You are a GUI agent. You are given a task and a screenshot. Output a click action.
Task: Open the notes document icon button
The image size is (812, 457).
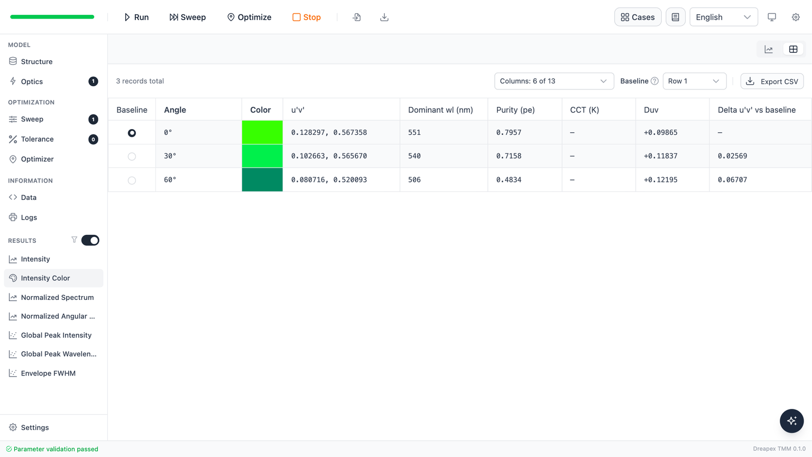(x=675, y=17)
